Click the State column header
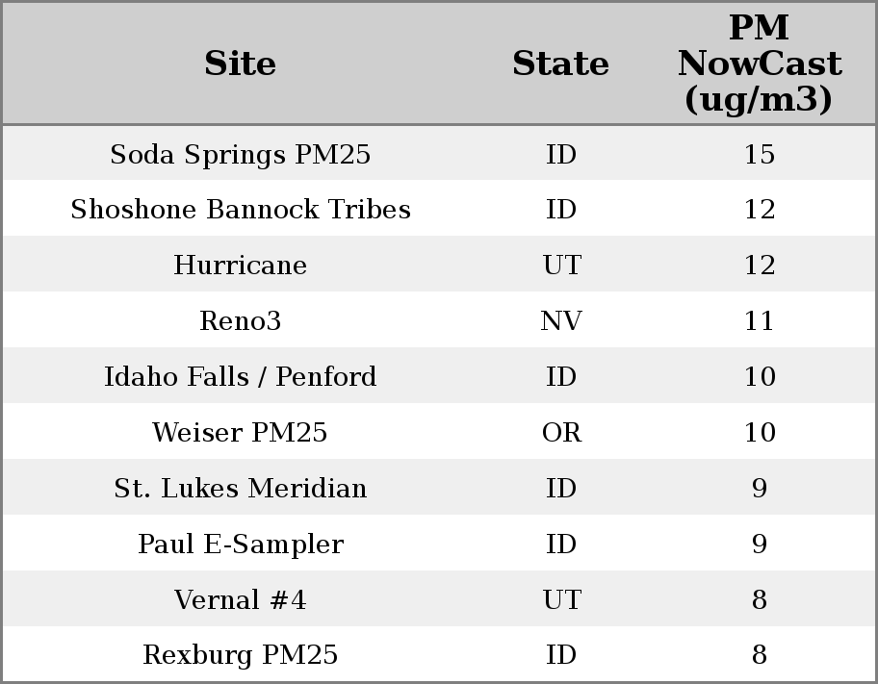The width and height of the screenshot is (878, 684). point(560,63)
